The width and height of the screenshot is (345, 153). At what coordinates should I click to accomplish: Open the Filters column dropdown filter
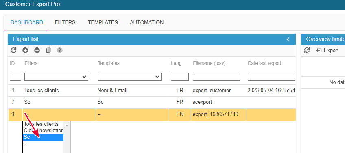point(56,77)
